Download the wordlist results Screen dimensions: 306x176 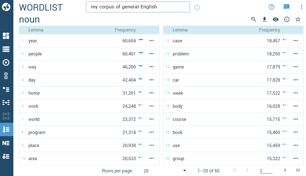coord(264,19)
